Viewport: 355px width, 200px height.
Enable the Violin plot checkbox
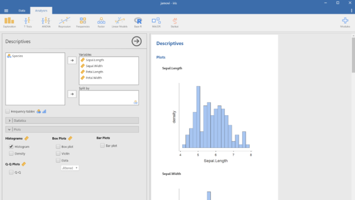[x=58, y=153]
